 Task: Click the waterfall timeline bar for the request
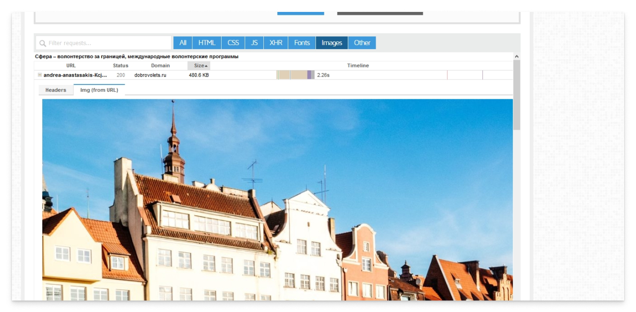(296, 75)
